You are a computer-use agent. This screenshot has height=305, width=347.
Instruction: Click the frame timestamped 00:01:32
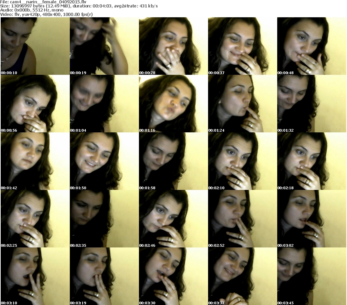point(312,104)
